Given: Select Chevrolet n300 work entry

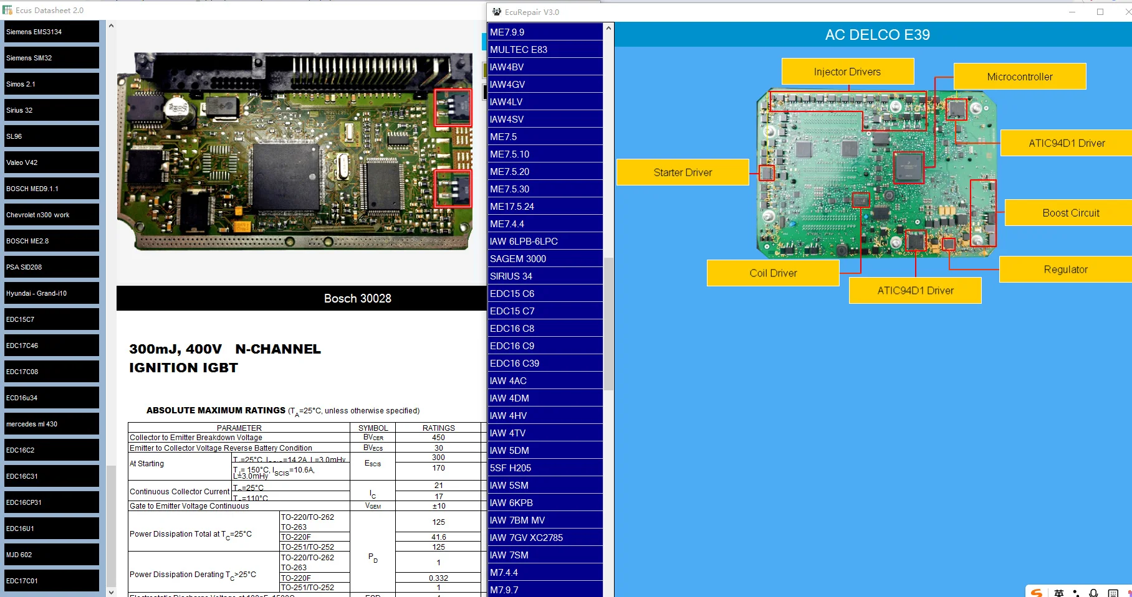Looking at the screenshot, I should [52, 215].
